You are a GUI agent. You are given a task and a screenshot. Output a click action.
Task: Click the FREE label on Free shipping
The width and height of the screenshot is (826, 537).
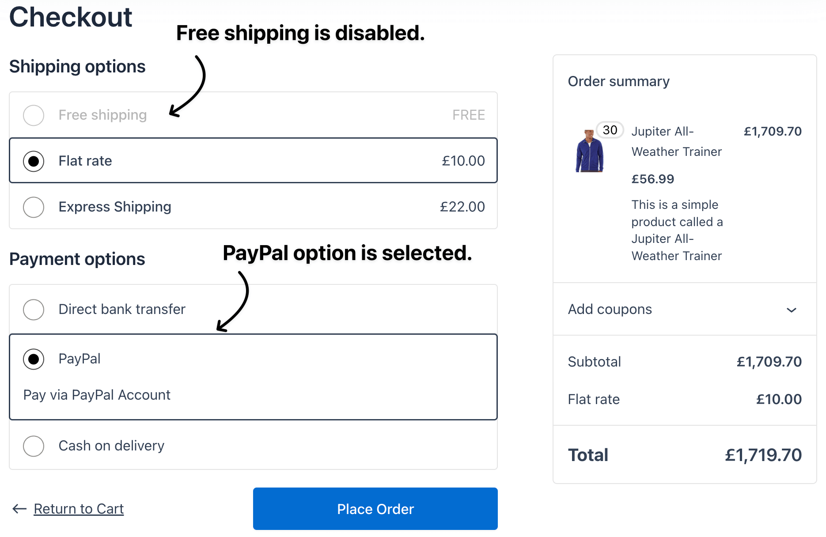coord(468,115)
